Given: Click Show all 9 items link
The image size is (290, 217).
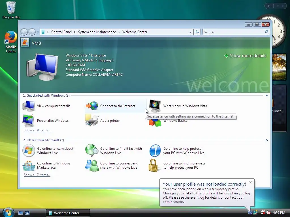Looking at the screenshot, I should [37, 130].
